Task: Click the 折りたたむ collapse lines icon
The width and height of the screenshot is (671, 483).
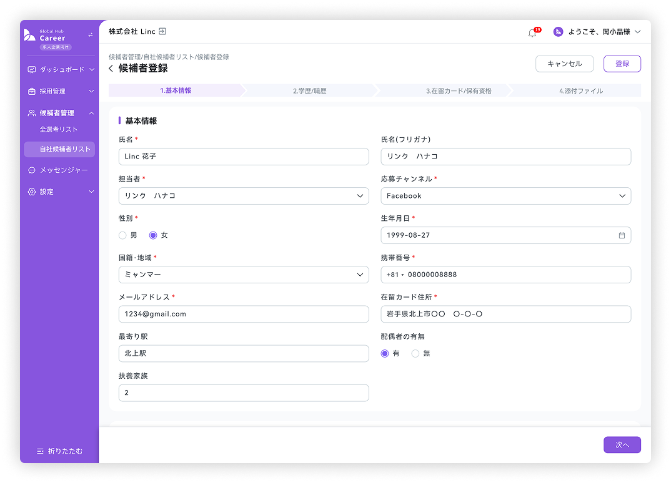Action: pyautogui.click(x=40, y=451)
